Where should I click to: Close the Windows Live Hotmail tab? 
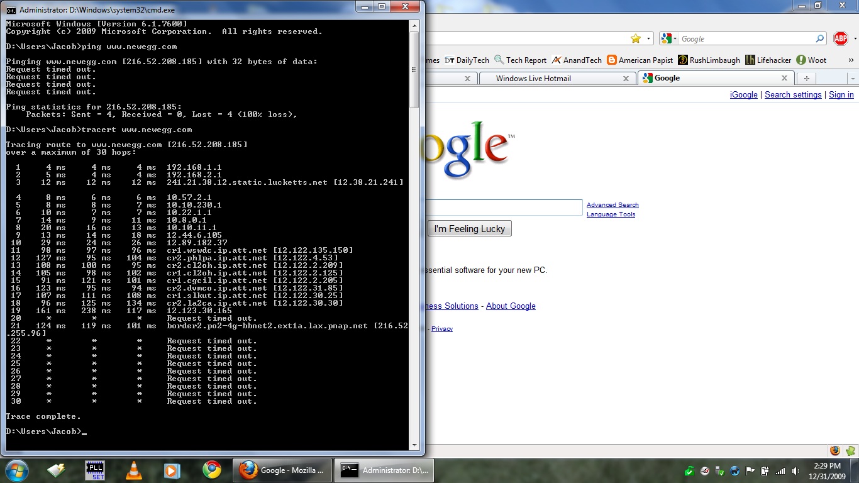(626, 79)
